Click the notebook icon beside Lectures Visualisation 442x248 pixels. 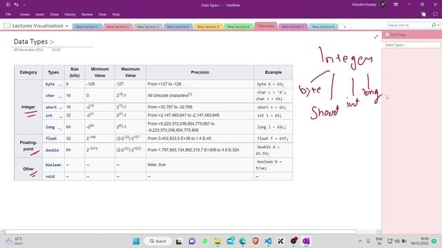point(7,25)
